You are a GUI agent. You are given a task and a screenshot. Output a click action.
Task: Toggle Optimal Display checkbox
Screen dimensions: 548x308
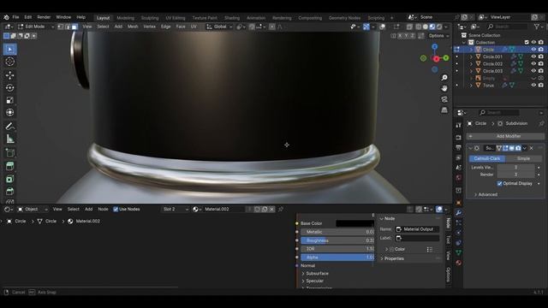pos(500,183)
